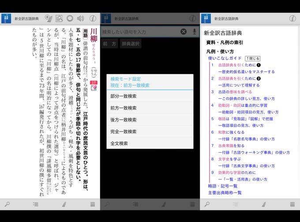Select 部分一致検索 search mode
300x222 pixels.
click(x=123, y=96)
